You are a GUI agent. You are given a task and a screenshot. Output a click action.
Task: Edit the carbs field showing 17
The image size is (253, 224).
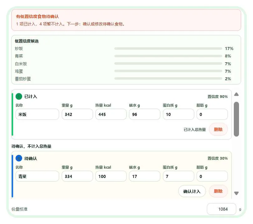click(x=145, y=176)
